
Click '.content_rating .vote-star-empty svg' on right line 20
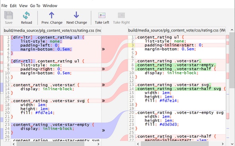tap(179, 112)
